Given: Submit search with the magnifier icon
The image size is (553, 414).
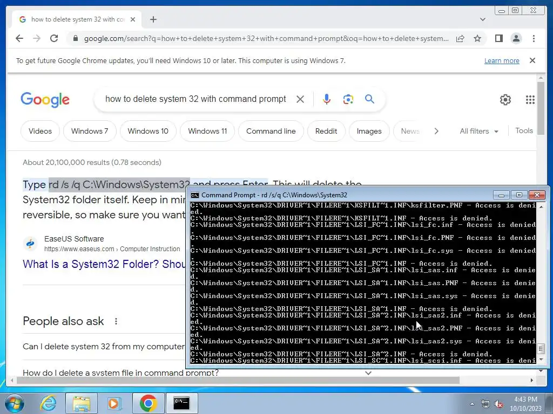Looking at the screenshot, I should click(x=369, y=99).
